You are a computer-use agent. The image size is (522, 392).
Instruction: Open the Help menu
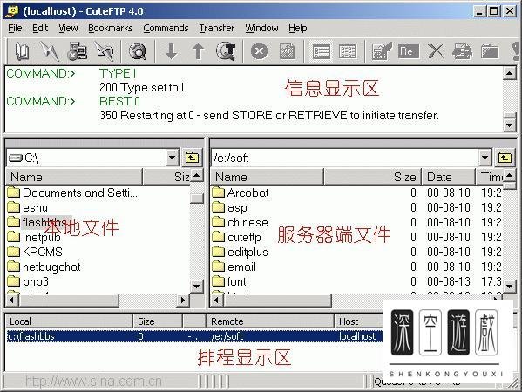point(298,28)
